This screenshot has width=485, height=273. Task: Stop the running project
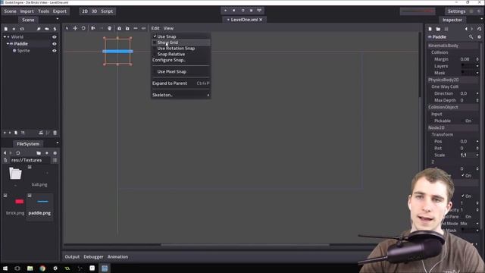[234, 11]
